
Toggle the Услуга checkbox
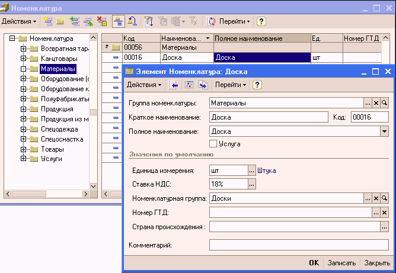213,143
